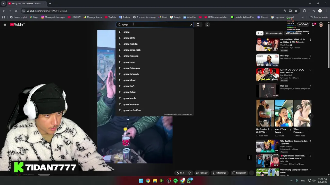This screenshot has width=330, height=185.
Task: Open more video actions ellipsis
Action: tap(252, 173)
